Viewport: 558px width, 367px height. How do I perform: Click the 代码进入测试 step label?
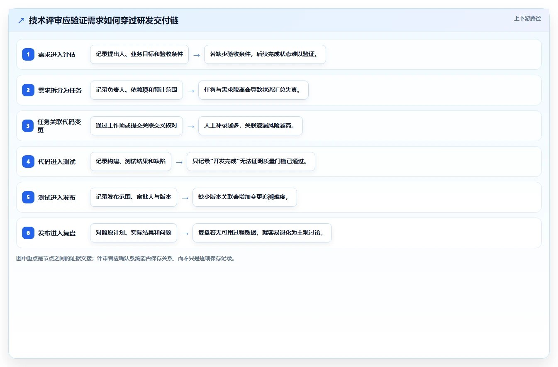(x=57, y=161)
